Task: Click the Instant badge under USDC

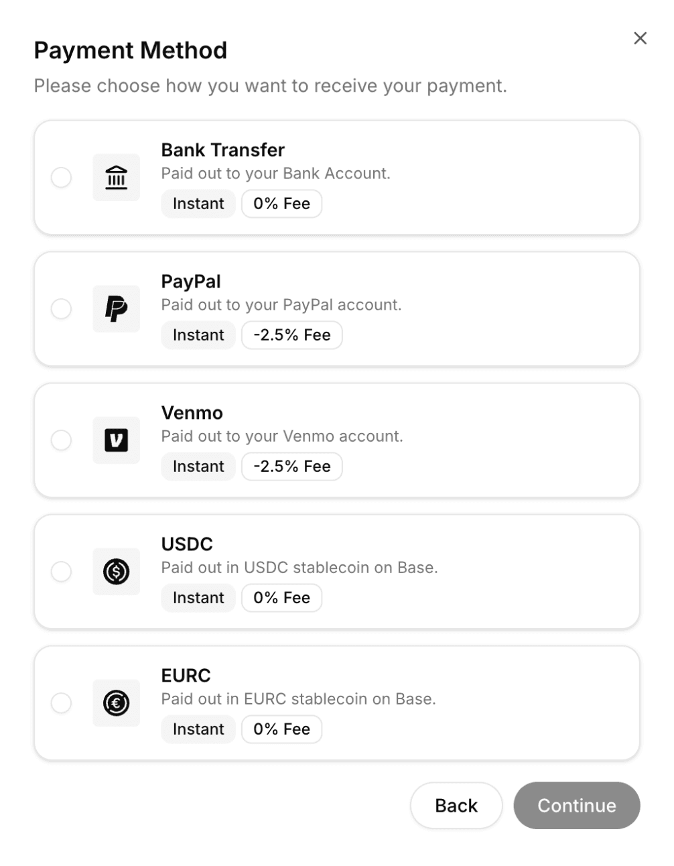Action: (x=198, y=598)
